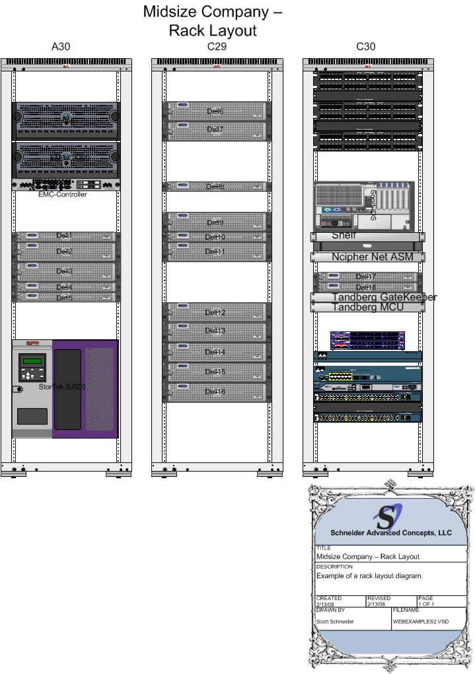Select the bottommost Cisco switch in C30
This screenshot has width=475, height=674.
[367, 417]
